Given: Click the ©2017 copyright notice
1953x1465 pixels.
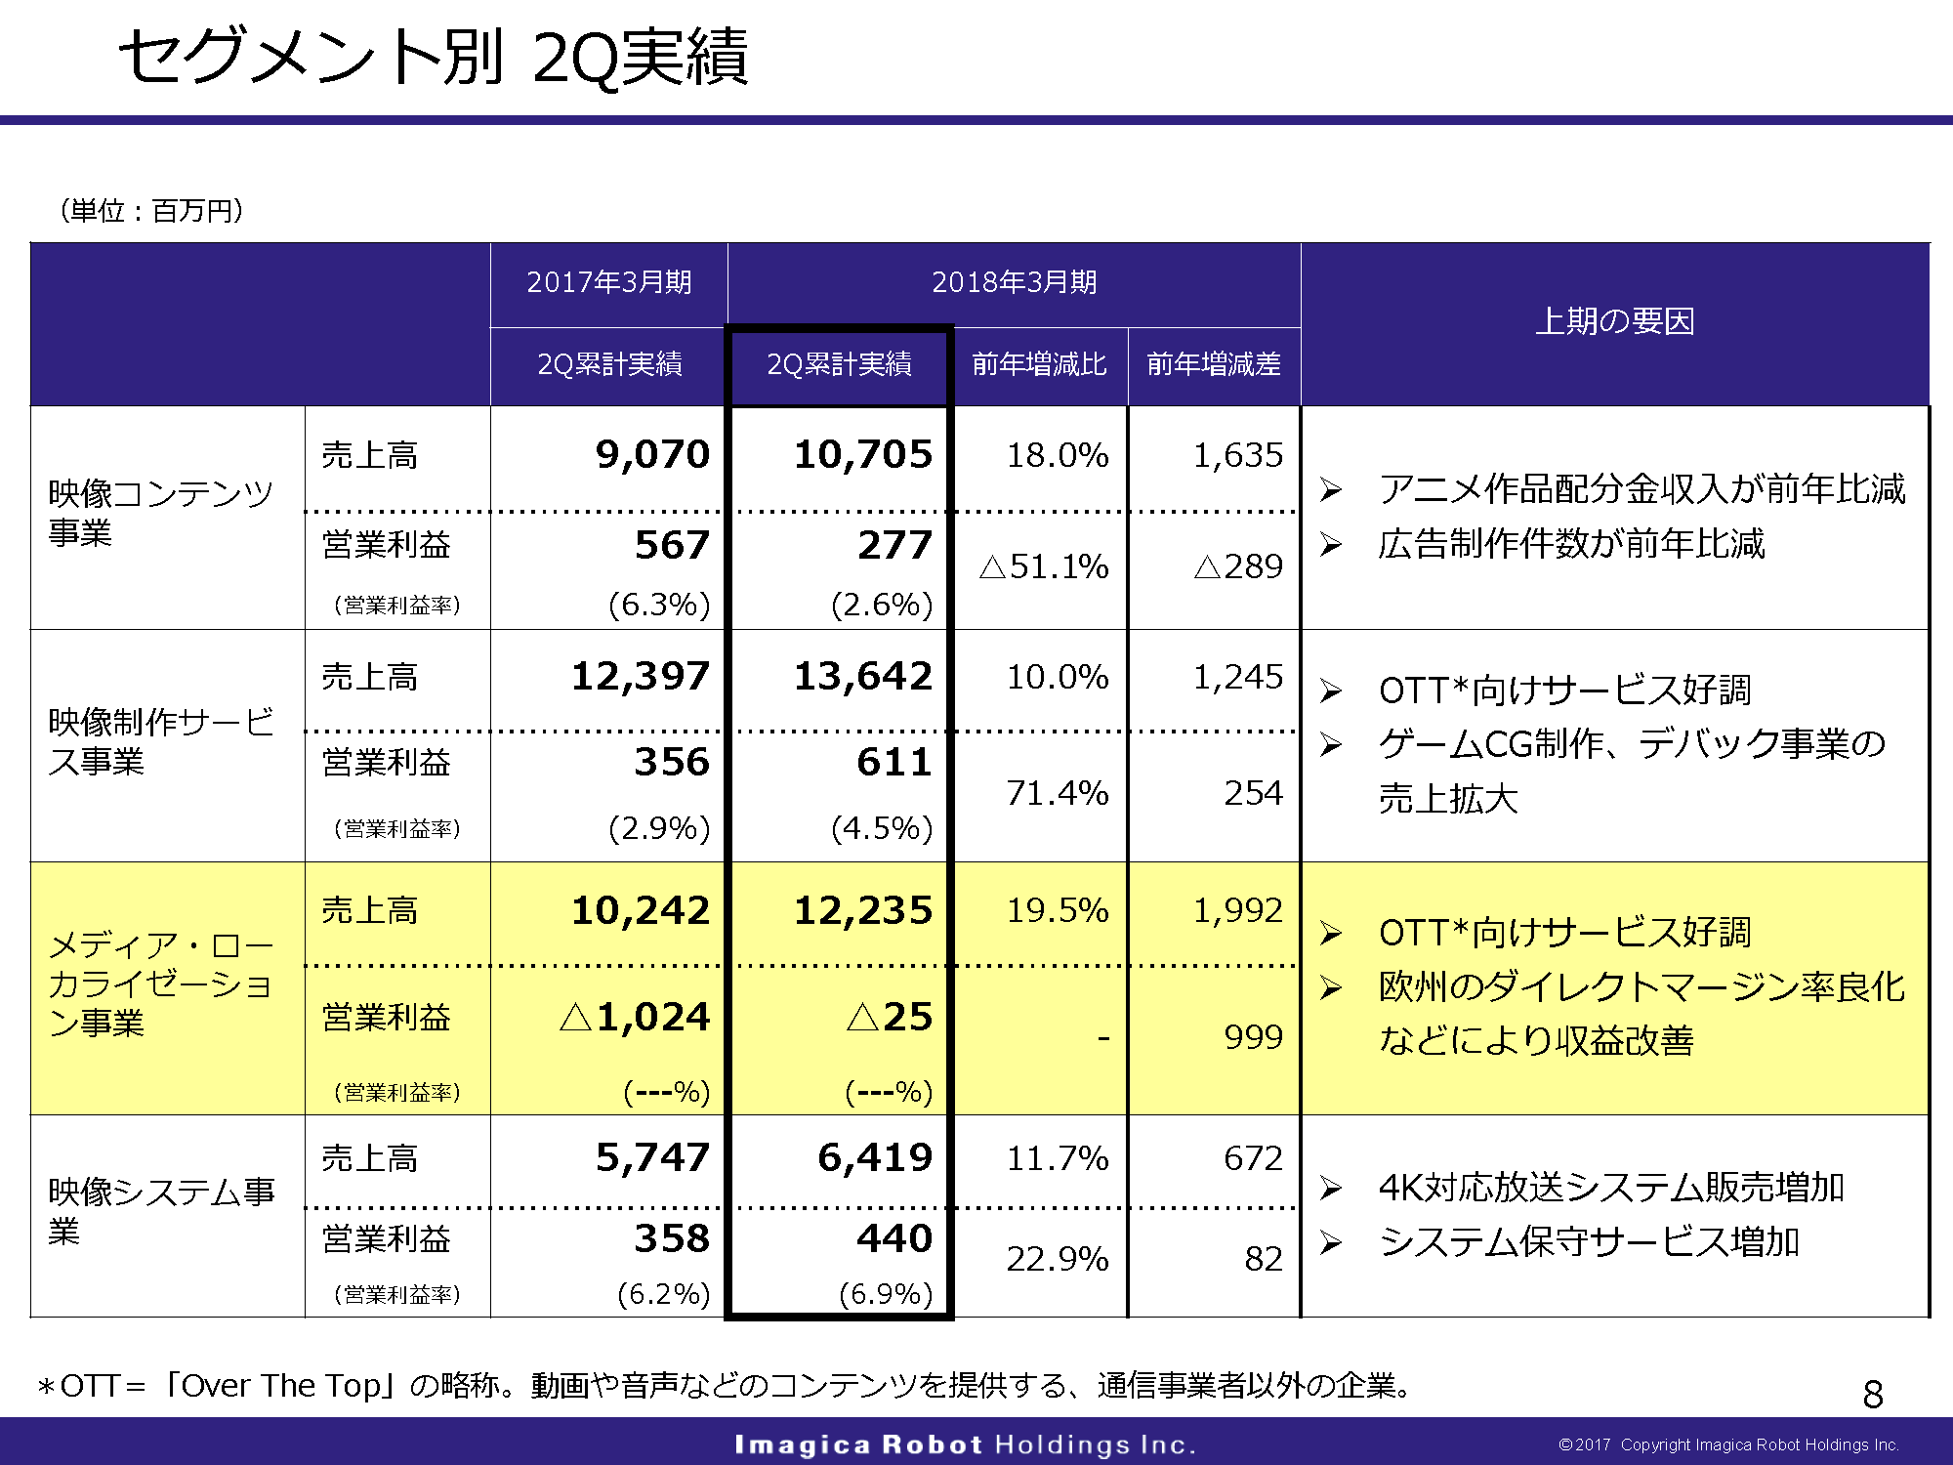Looking at the screenshot, I should coord(1728,1444).
